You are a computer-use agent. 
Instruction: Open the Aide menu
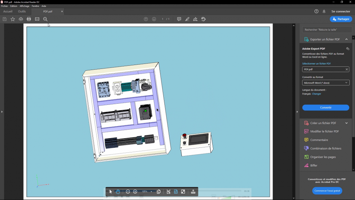[44, 6]
